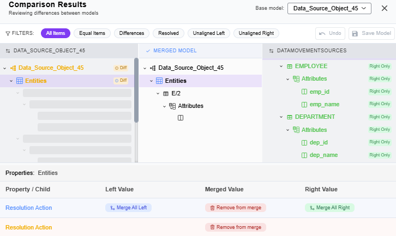Collapse the E/2 entity node
Image resolution: width=396 pixels, height=236 pixels.
click(x=158, y=94)
